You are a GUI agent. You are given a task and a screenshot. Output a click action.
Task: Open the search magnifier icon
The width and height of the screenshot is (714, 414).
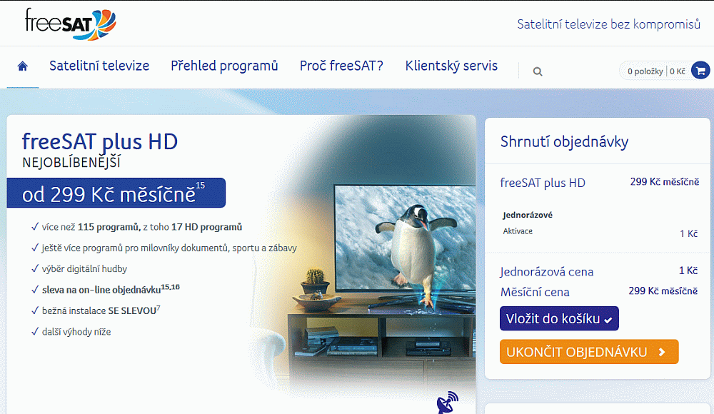click(538, 71)
